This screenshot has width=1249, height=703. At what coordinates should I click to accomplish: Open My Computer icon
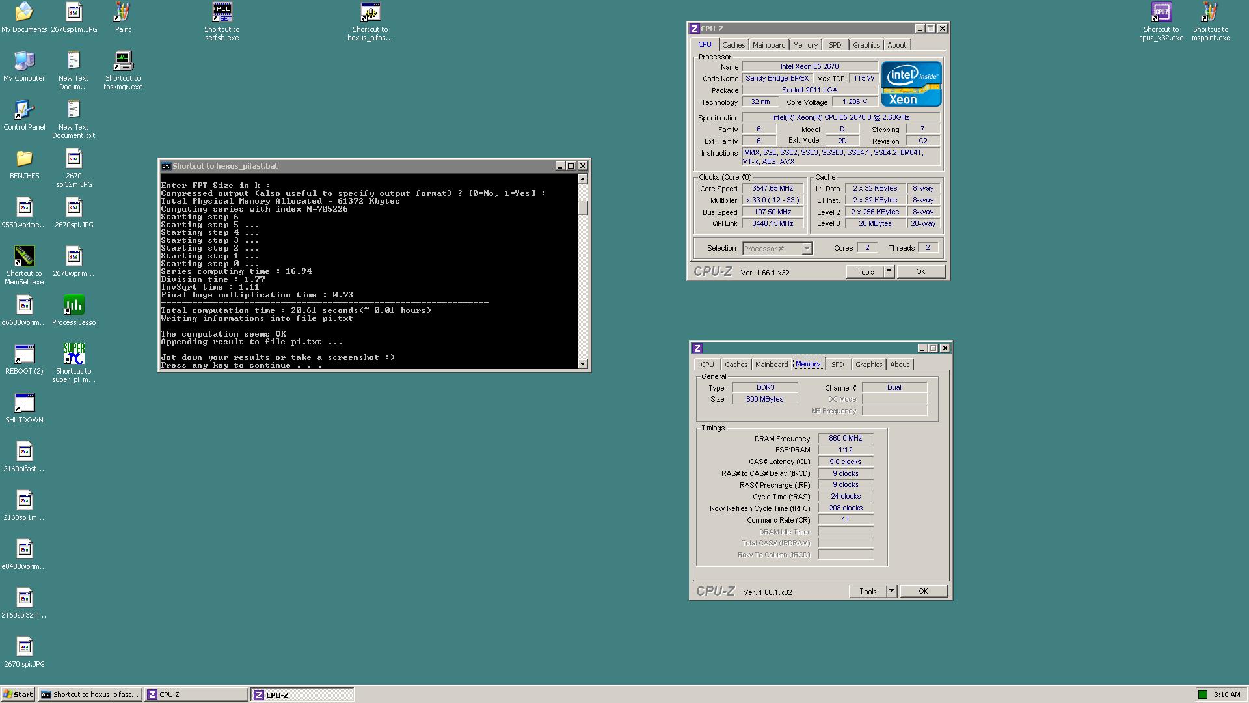24,66
